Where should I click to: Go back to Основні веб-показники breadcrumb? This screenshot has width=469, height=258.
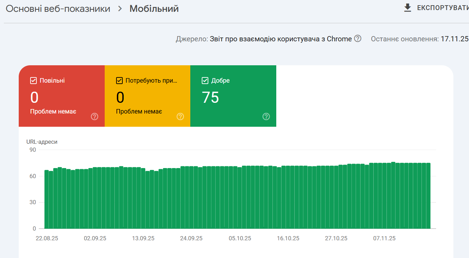point(58,9)
